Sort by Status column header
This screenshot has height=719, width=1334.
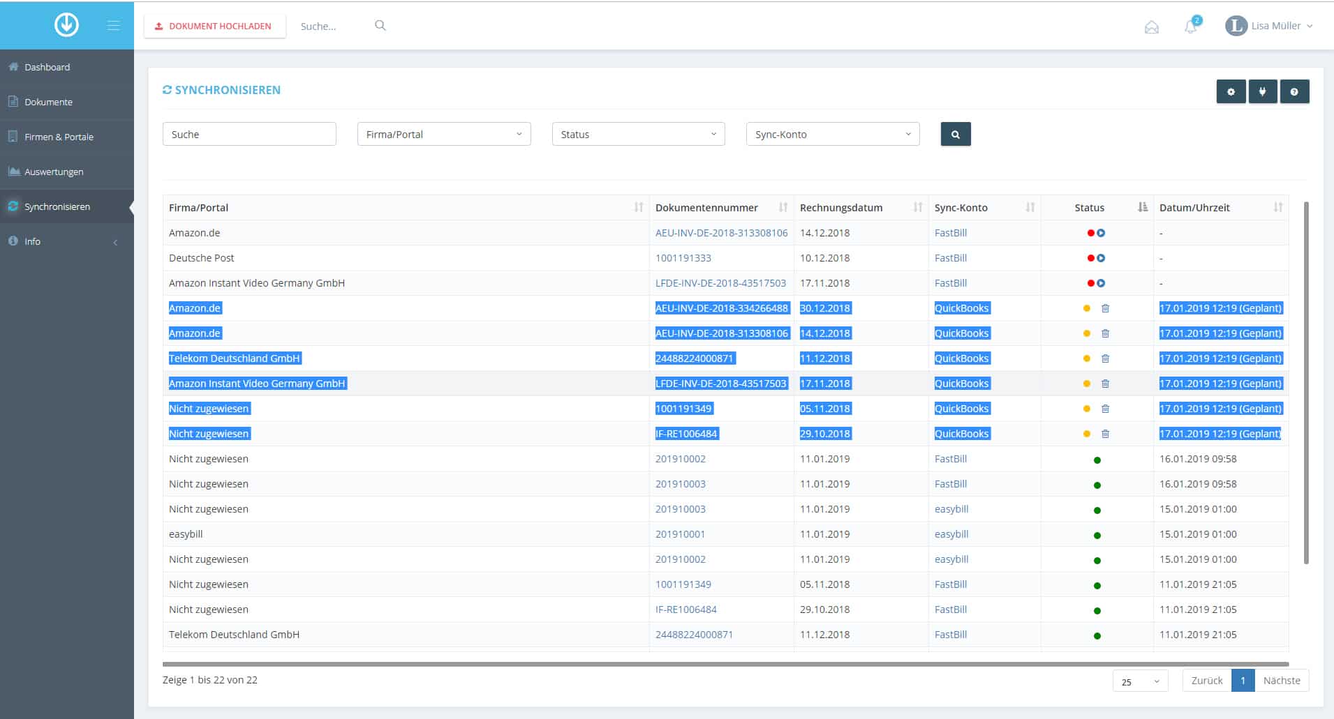(1097, 208)
